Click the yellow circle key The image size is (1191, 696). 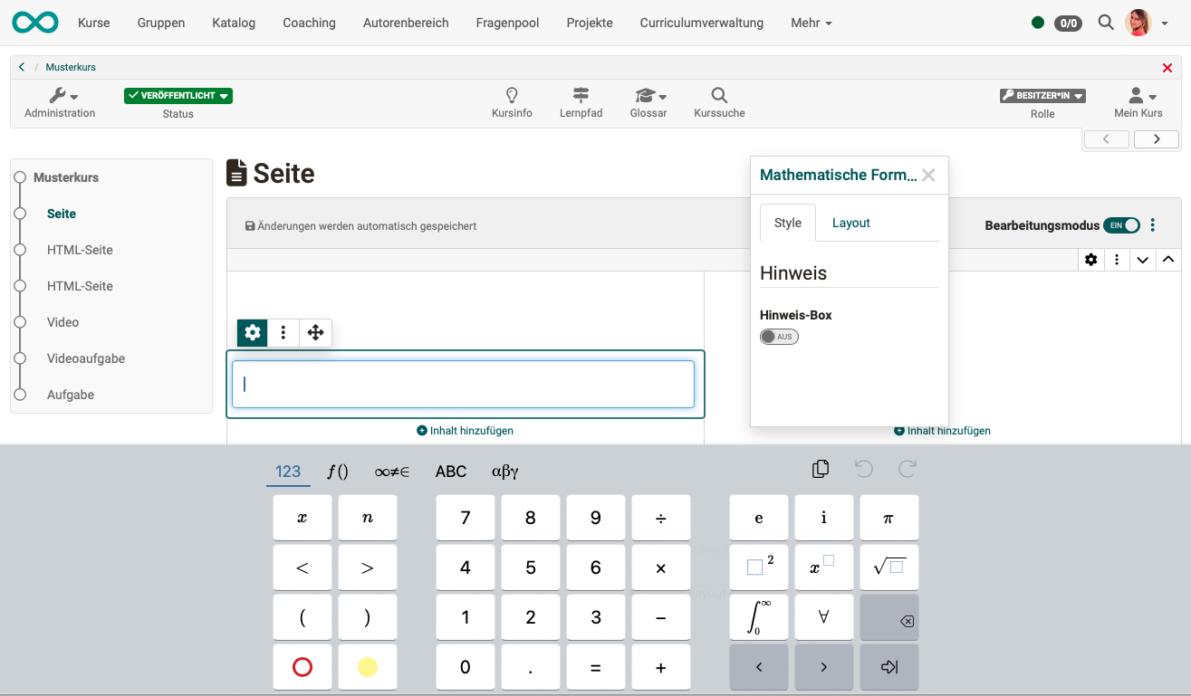tap(367, 667)
